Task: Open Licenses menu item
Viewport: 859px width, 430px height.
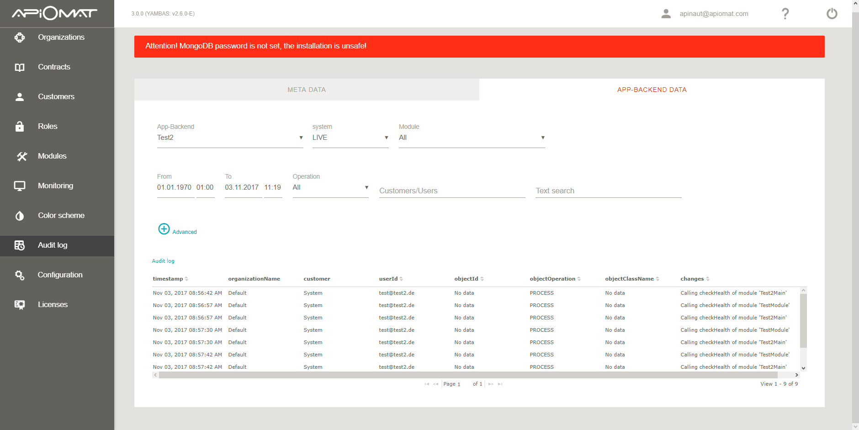Action: pyautogui.click(x=53, y=305)
